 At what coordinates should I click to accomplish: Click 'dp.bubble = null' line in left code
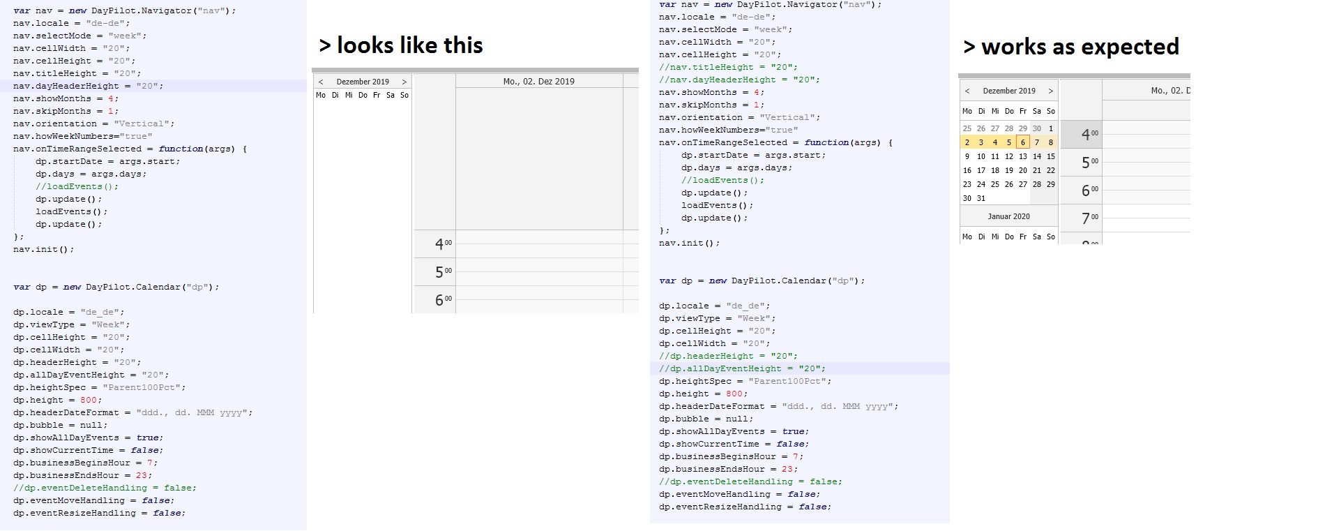pyautogui.click(x=60, y=425)
